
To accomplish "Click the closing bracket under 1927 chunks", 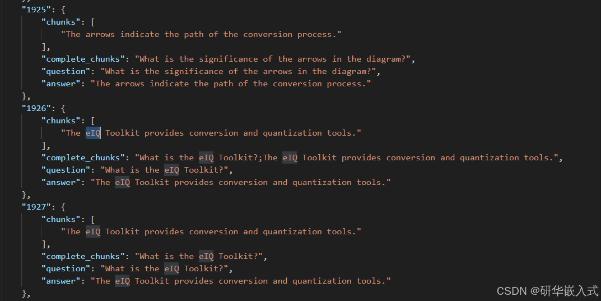I will pos(45,244).
